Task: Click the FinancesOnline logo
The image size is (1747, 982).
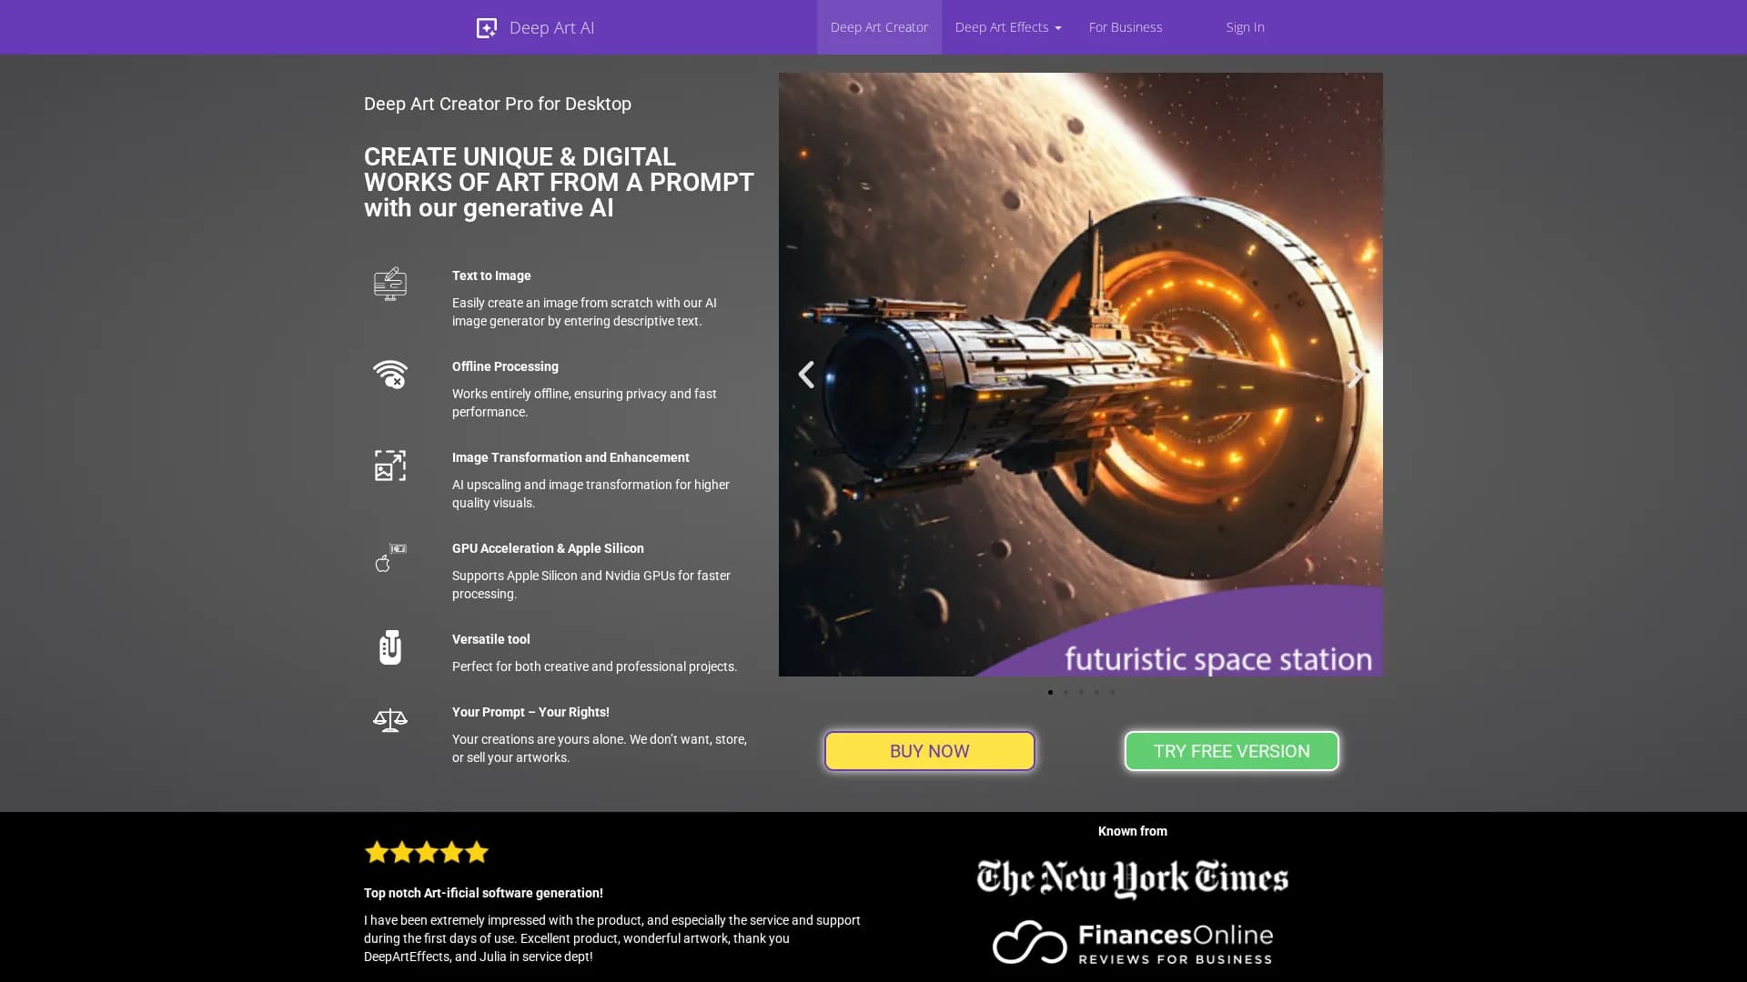Action: [1133, 942]
